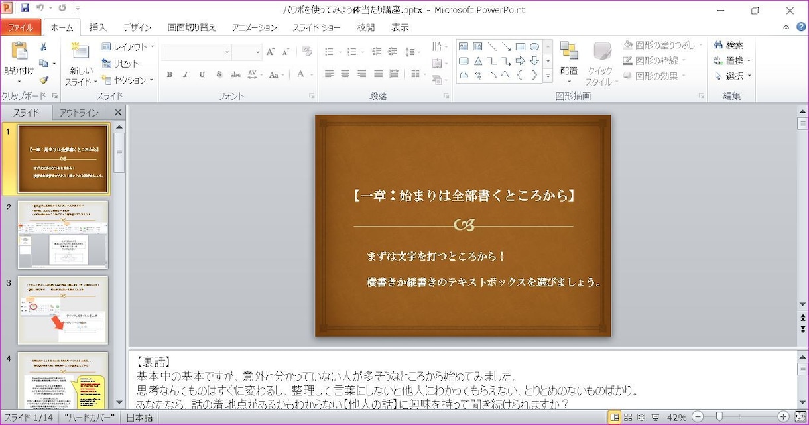Click the Format Painter brush icon
Image resolution: width=809 pixels, height=425 pixels.
coord(44,80)
